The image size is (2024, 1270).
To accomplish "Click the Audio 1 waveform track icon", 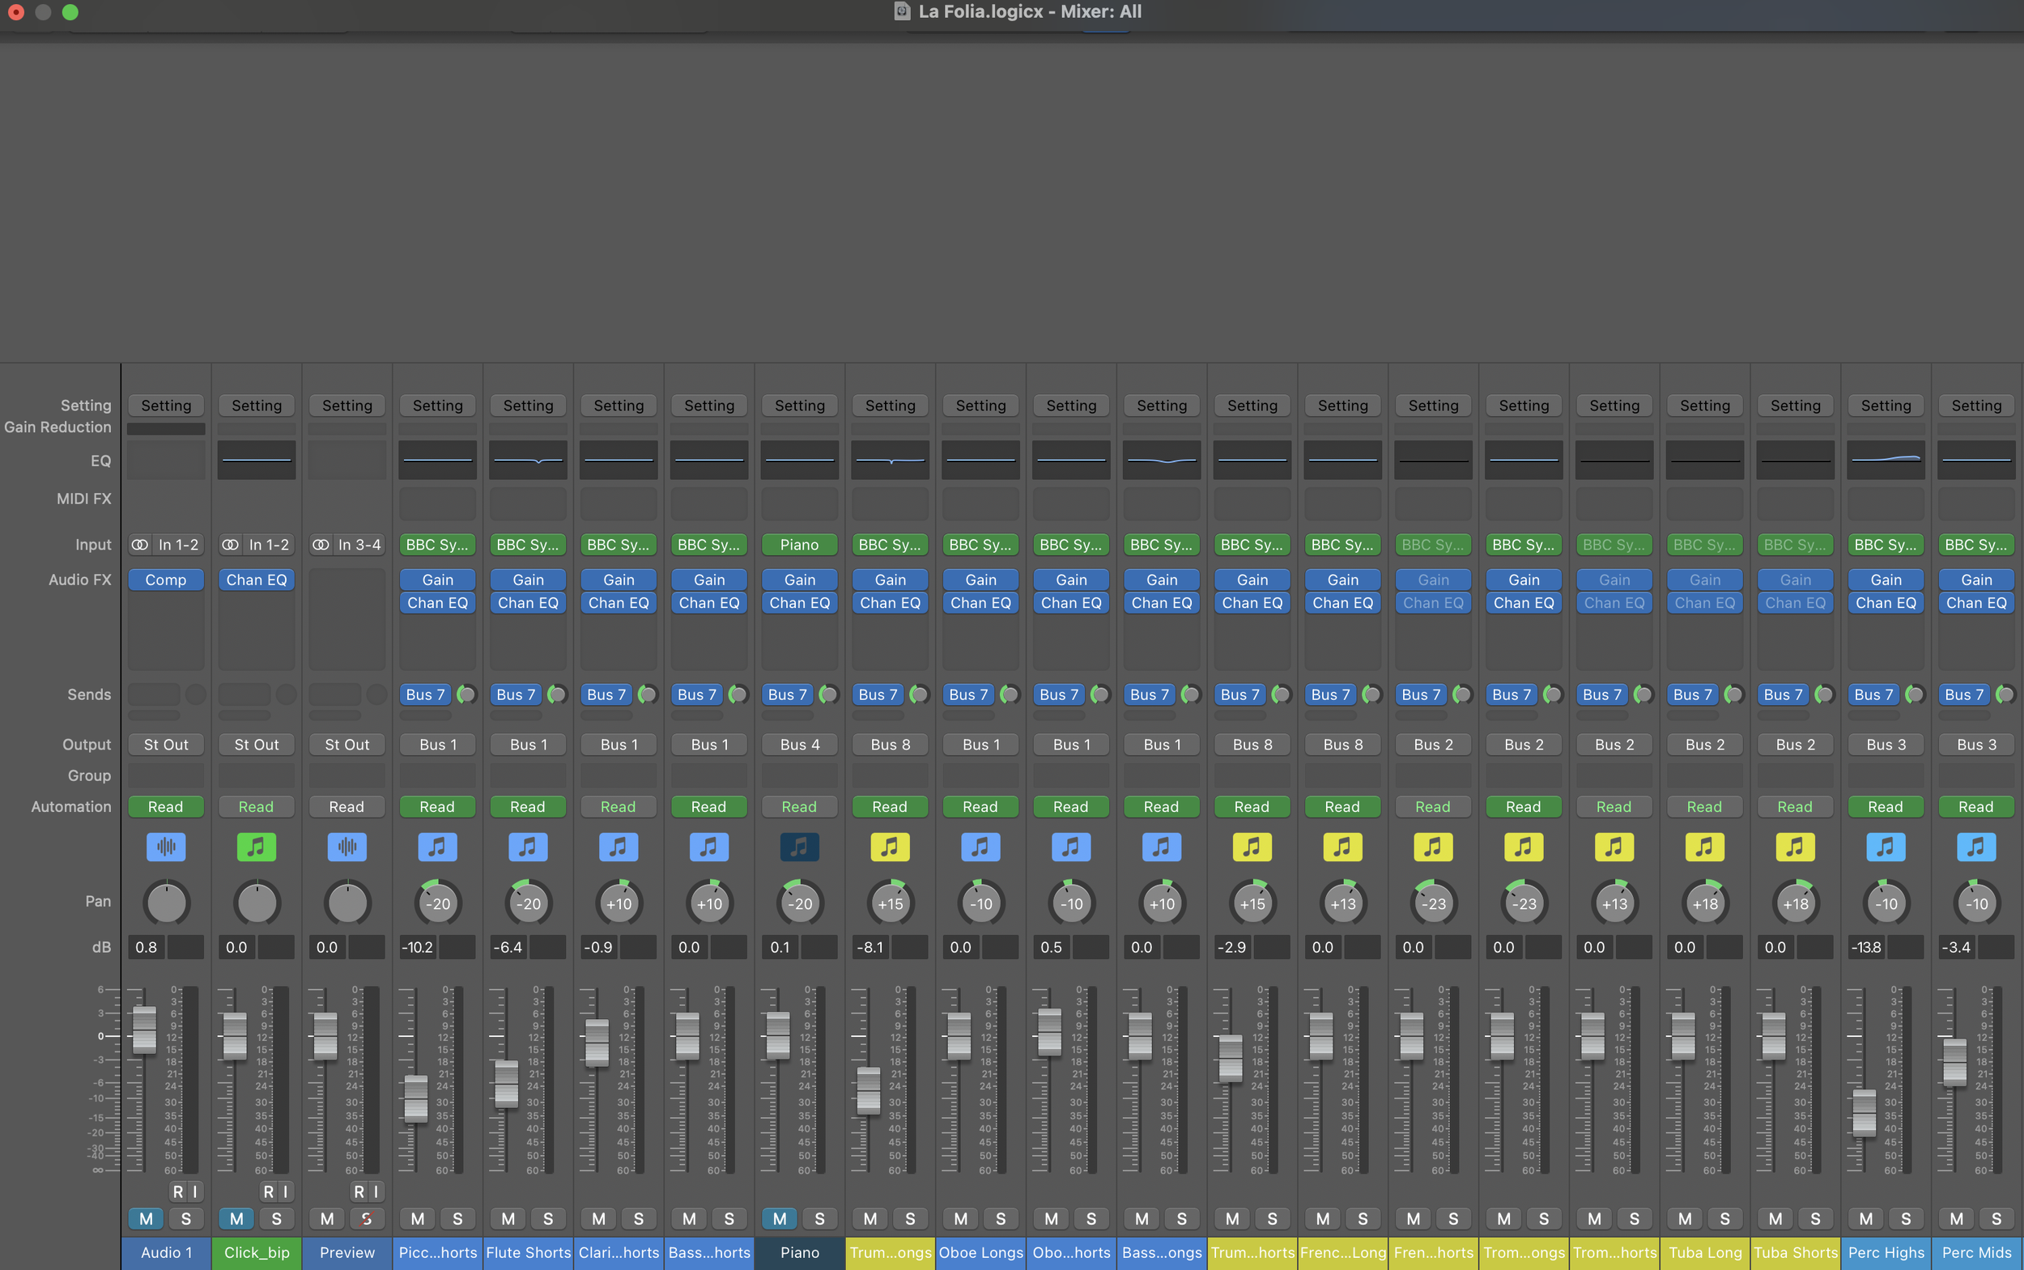I will pyautogui.click(x=165, y=847).
